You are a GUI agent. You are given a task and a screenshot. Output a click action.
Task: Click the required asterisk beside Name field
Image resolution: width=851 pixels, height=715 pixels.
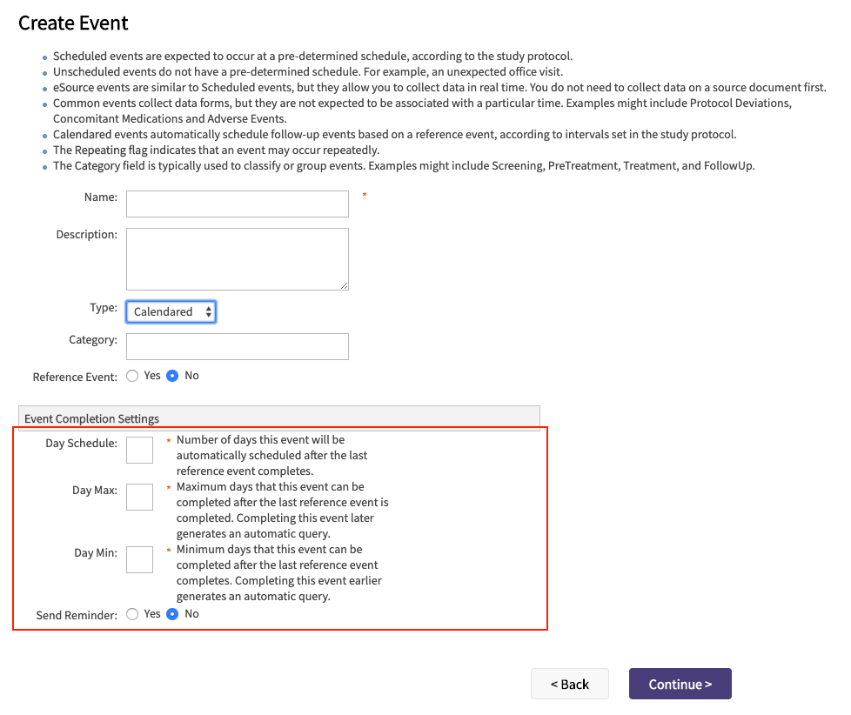pos(365,196)
